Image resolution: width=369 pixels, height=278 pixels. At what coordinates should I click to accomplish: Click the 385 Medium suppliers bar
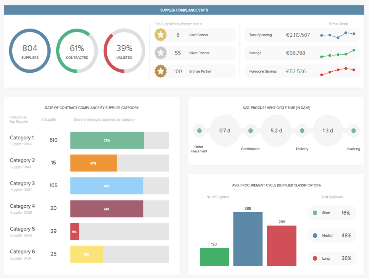pyautogui.click(x=248, y=239)
